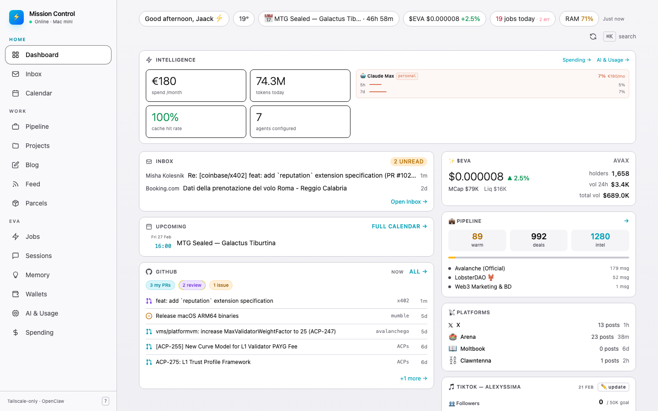This screenshot has width=658, height=411.
Task: Open Jobs from the sidebar
Action: point(58,237)
